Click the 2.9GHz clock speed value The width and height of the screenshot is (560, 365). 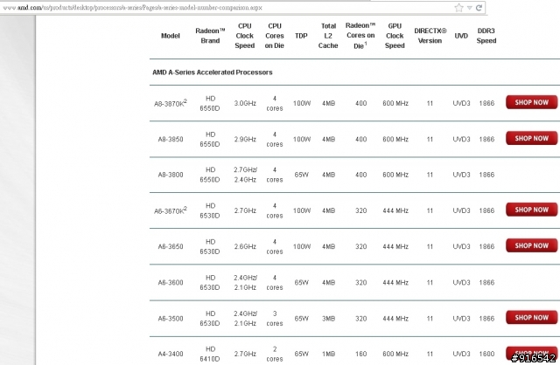pos(245,139)
